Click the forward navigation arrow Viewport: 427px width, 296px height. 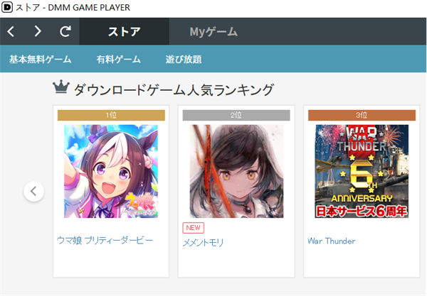[x=38, y=31]
